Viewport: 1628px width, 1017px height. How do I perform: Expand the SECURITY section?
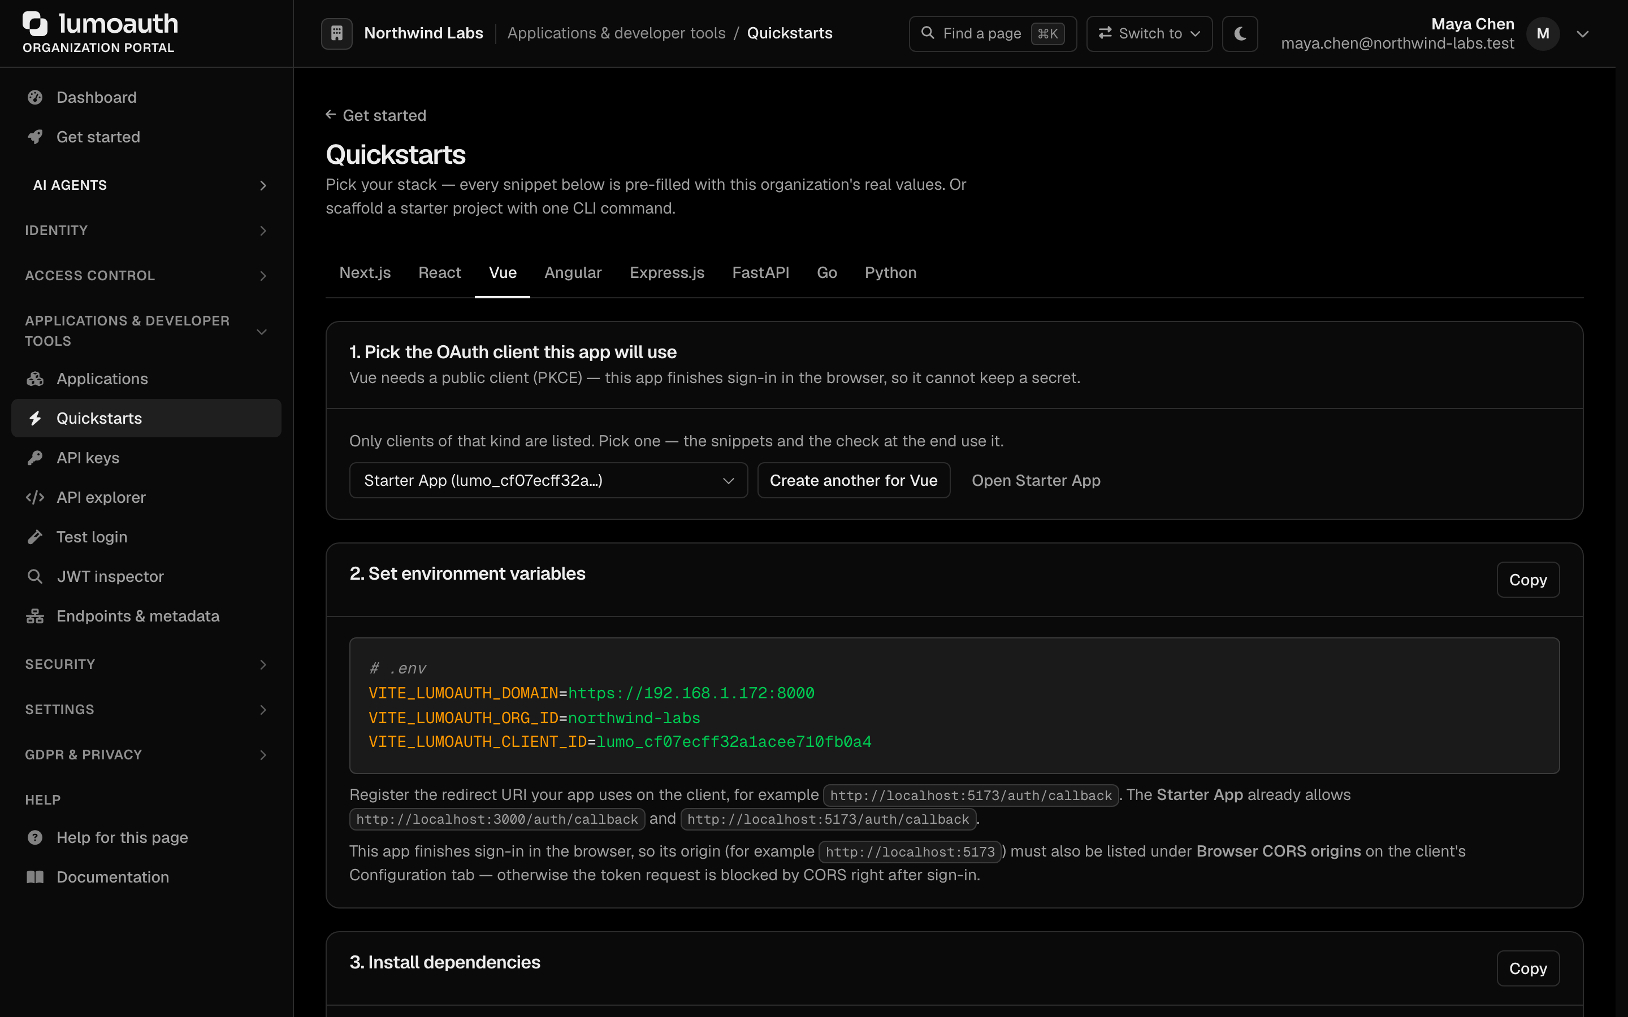146,664
